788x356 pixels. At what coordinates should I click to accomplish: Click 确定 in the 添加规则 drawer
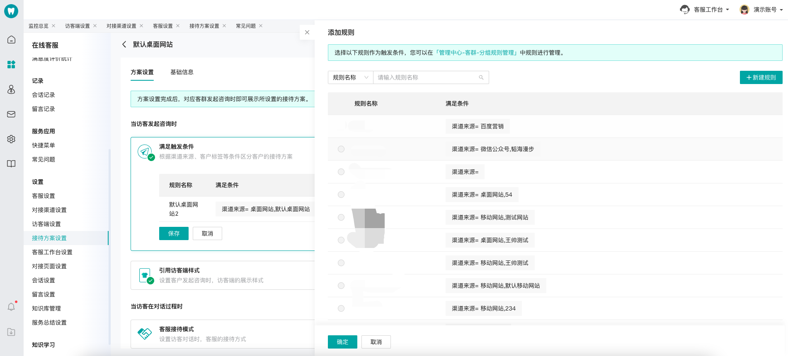click(x=342, y=342)
